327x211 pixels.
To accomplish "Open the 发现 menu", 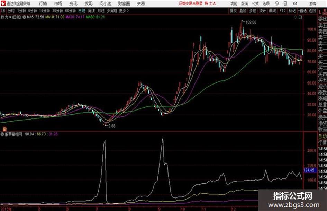I will point(89,3).
